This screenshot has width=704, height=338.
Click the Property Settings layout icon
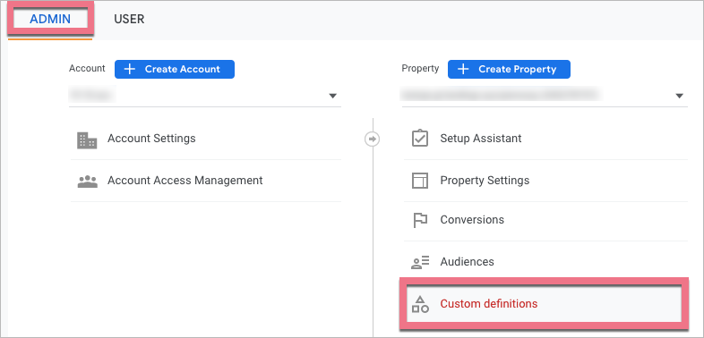coord(420,181)
